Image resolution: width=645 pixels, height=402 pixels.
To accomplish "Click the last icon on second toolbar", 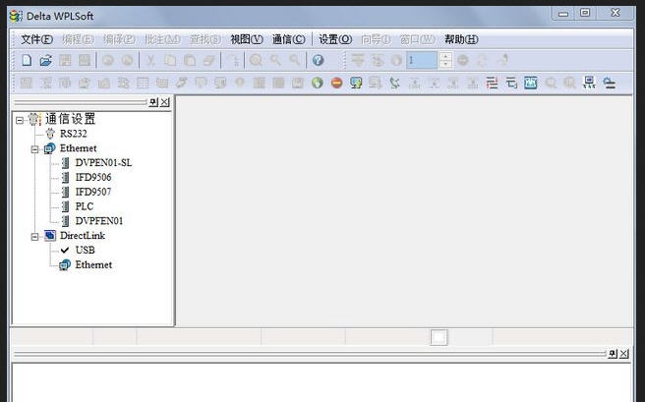I will pyautogui.click(x=609, y=83).
